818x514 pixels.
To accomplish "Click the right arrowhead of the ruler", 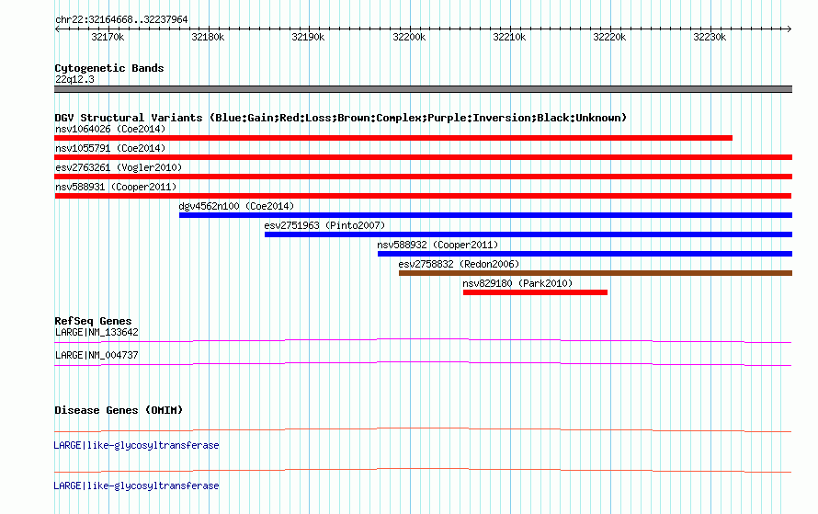I will point(790,29).
